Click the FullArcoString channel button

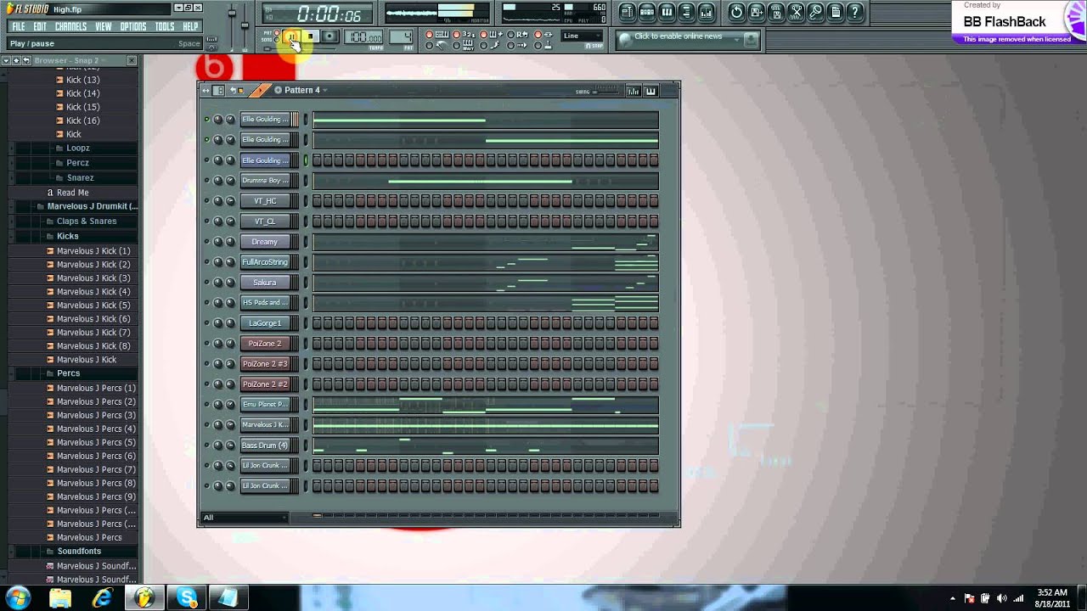click(265, 262)
